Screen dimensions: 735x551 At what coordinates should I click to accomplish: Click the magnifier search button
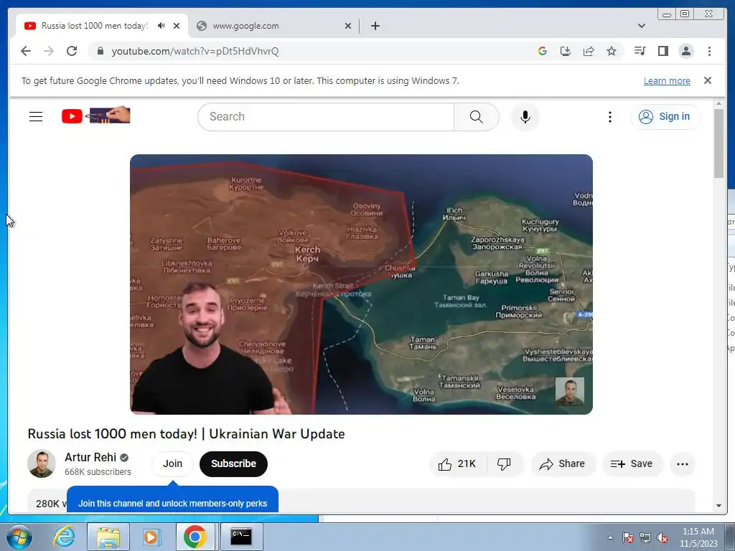[x=477, y=117]
